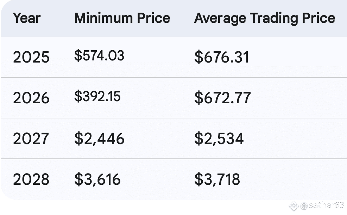Click the Binance logo watermark icon
This screenshot has width=347, height=215.
294,206
